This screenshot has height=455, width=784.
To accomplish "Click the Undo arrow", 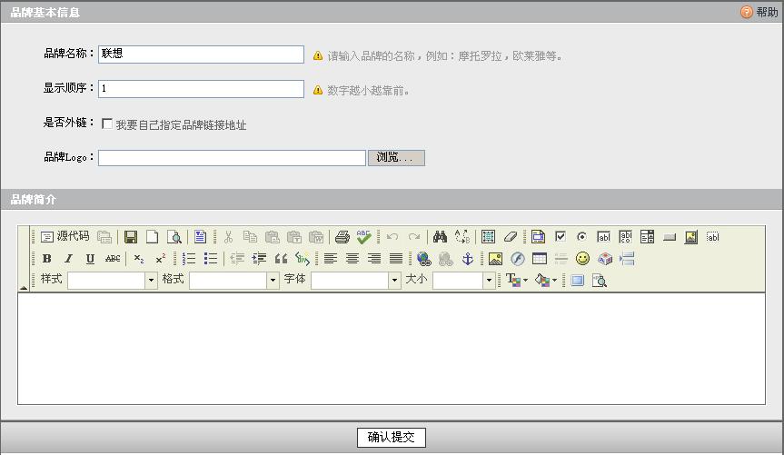I will point(392,236).
